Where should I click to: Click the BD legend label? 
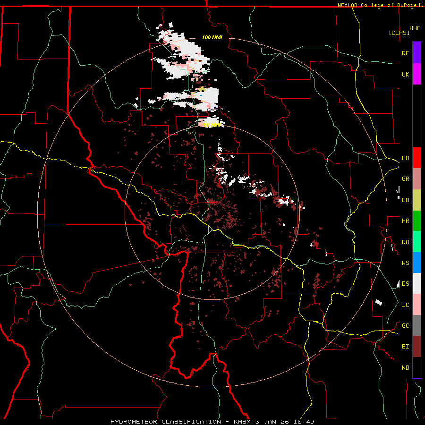405,200
